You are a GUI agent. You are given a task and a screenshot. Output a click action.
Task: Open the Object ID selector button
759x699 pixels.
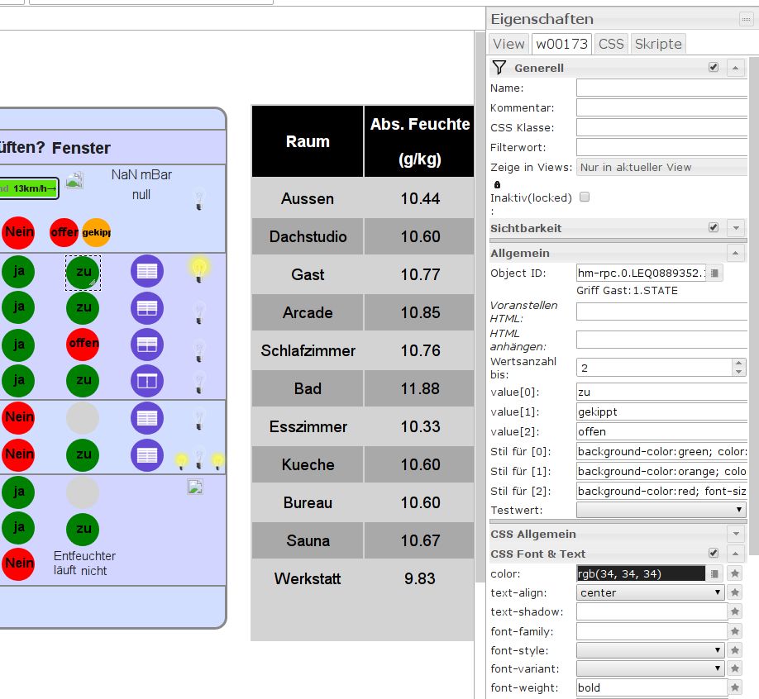click(x=715, y=273)
